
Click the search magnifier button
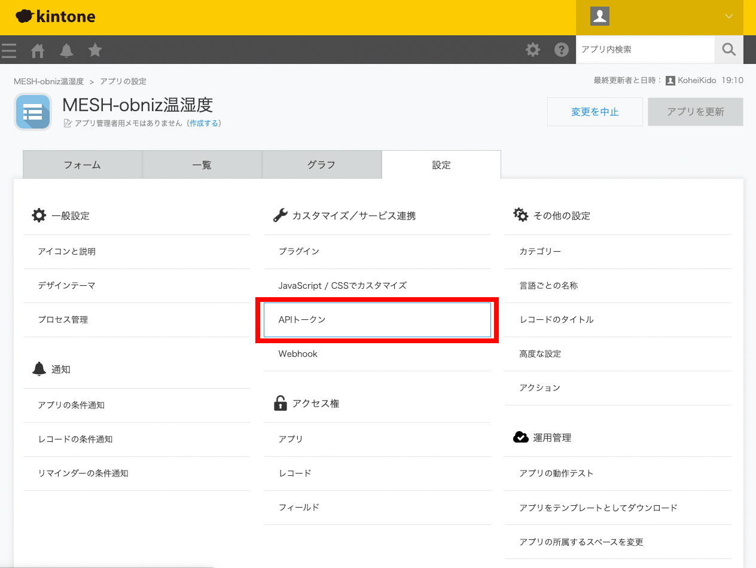(729, 50)
